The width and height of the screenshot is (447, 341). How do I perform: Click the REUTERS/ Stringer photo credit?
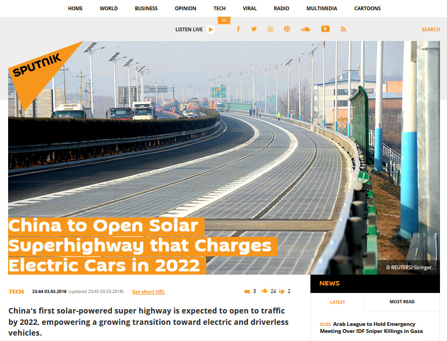point(409,268)
